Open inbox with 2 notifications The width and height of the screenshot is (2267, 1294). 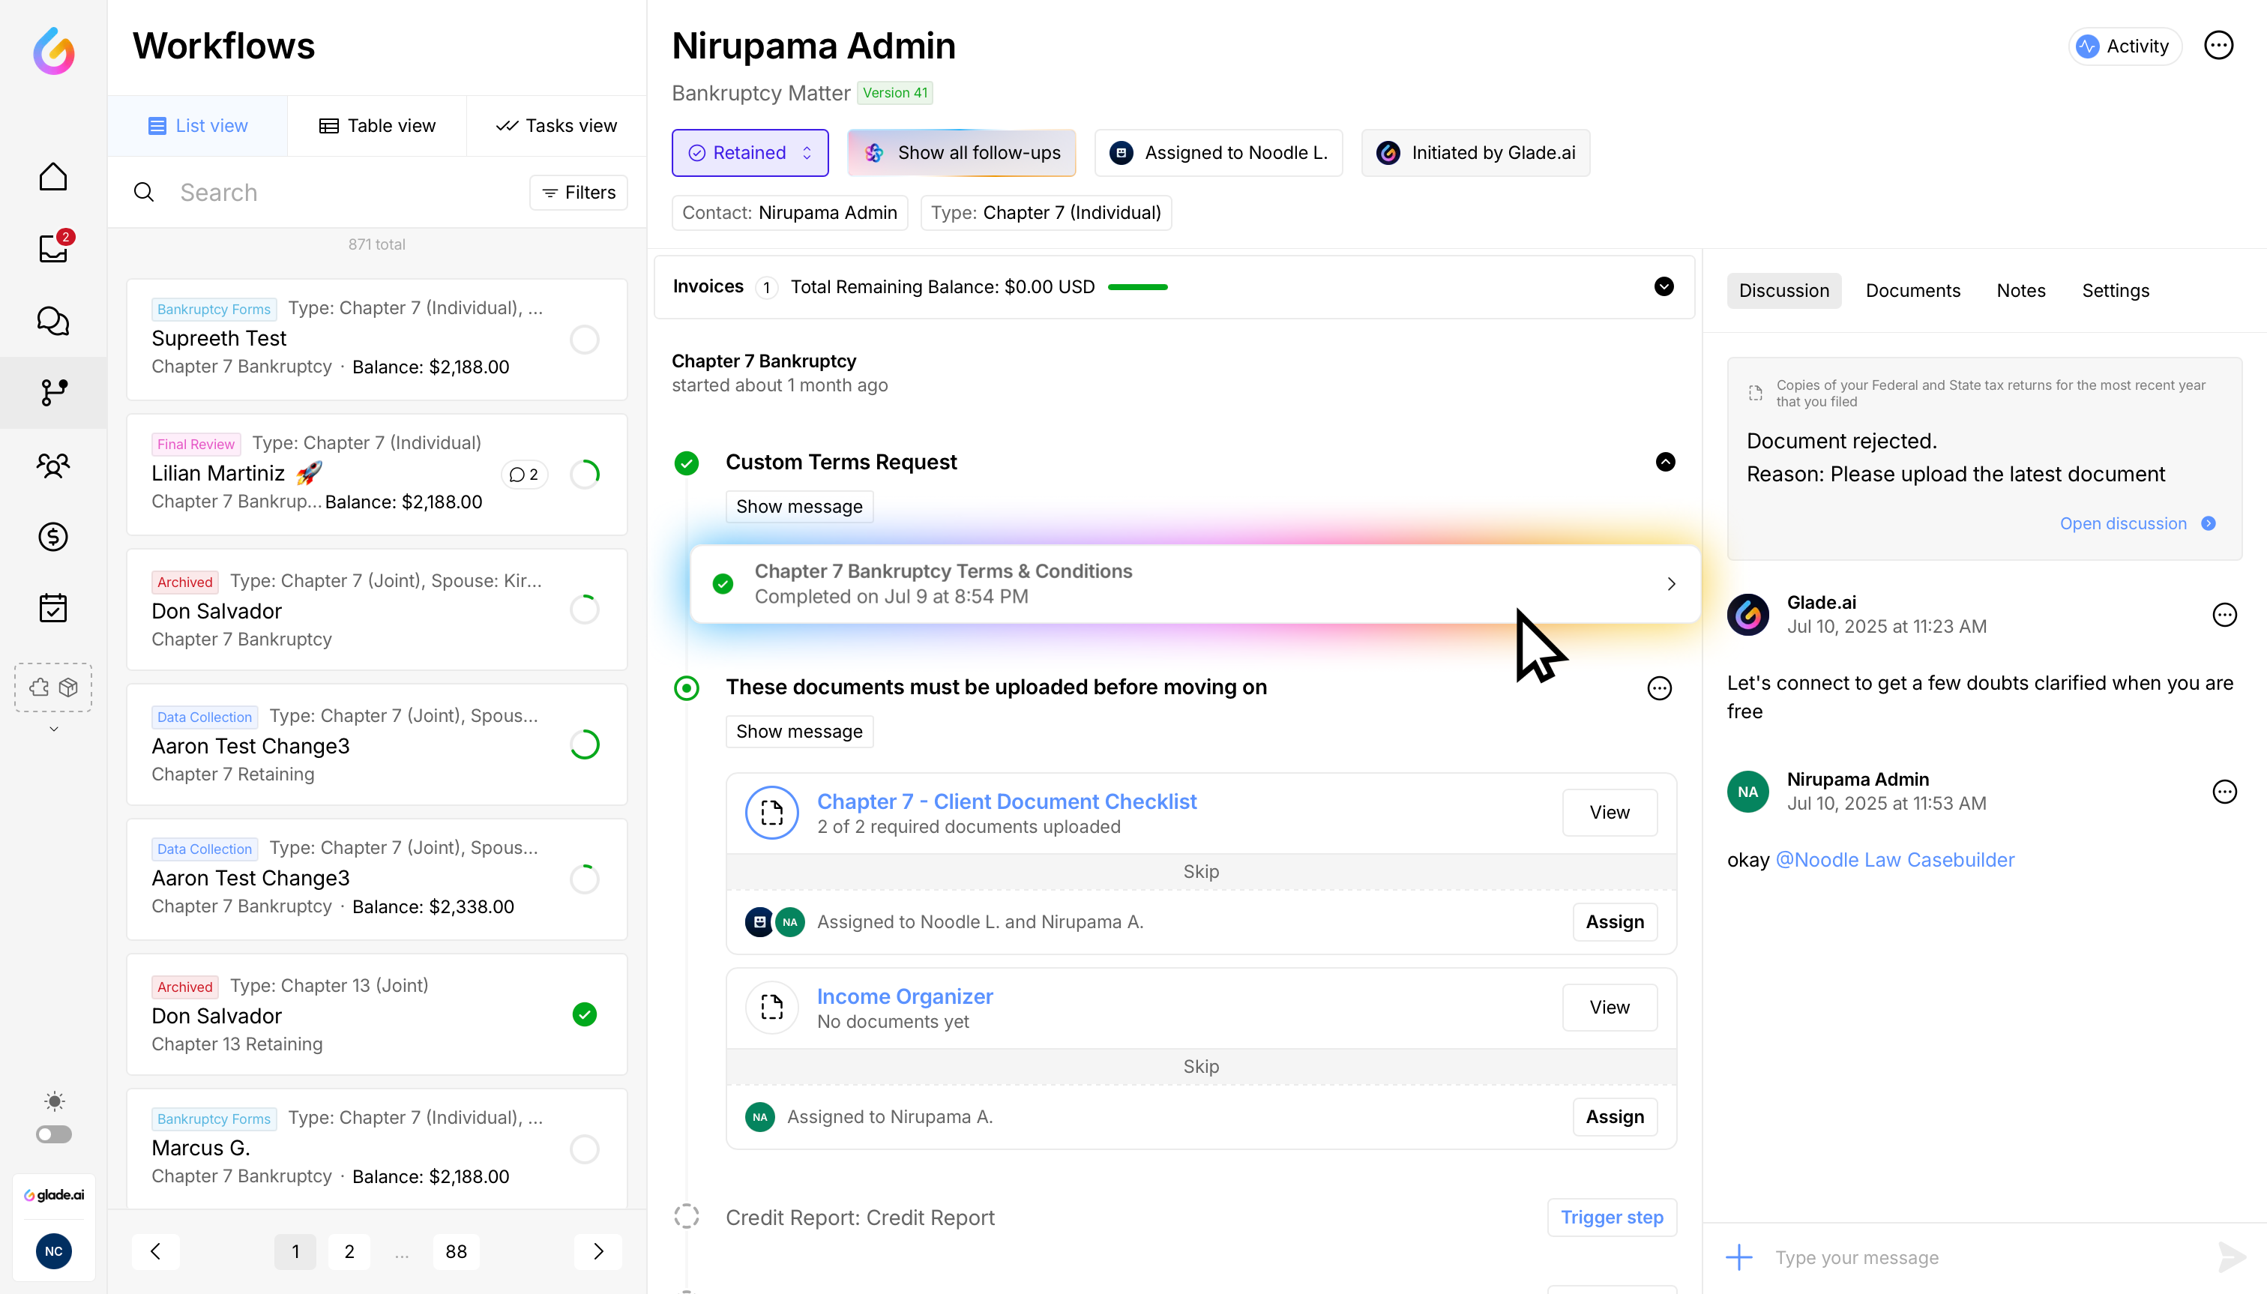pyautogui.click(x=53, y=249)
